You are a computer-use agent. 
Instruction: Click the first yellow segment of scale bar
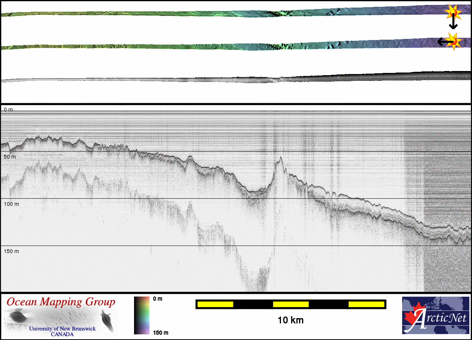tap(215, 304)
